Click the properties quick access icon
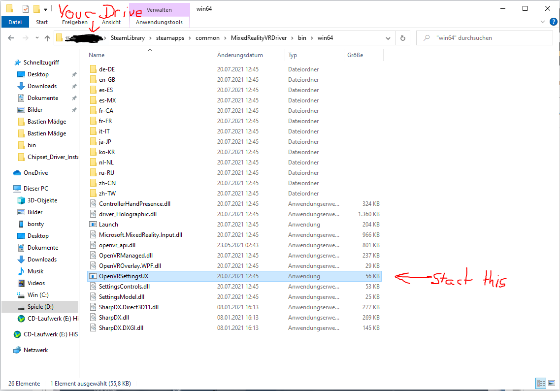560x391 pixels. (x=25, y=8)
